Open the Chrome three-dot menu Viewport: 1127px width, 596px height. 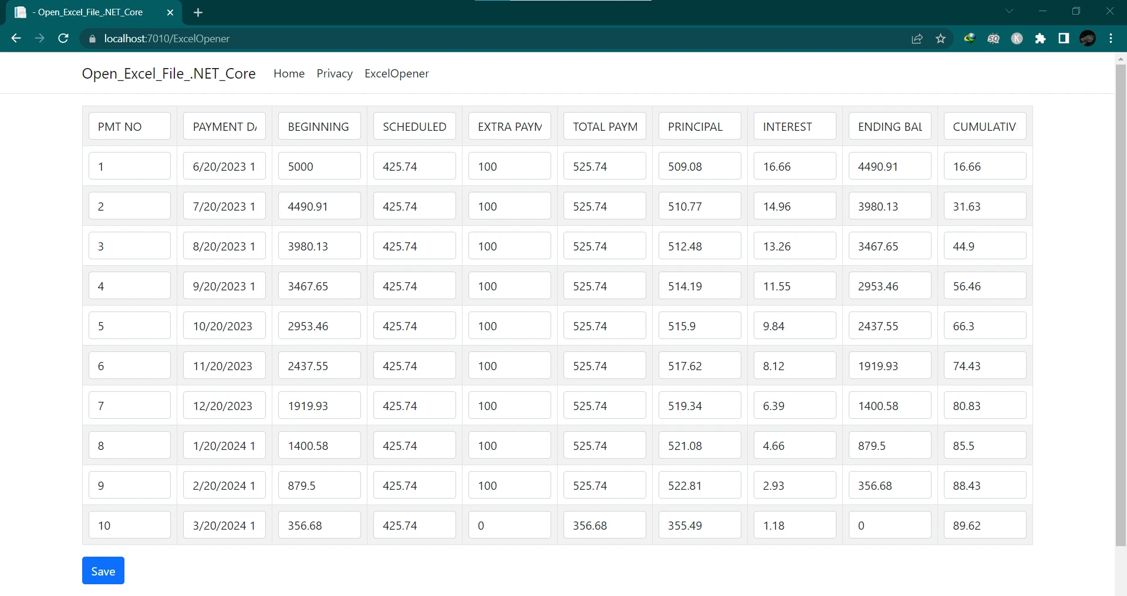pos(1111,39)
